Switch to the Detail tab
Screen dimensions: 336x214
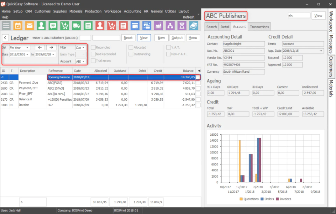[x=225, y=27]
